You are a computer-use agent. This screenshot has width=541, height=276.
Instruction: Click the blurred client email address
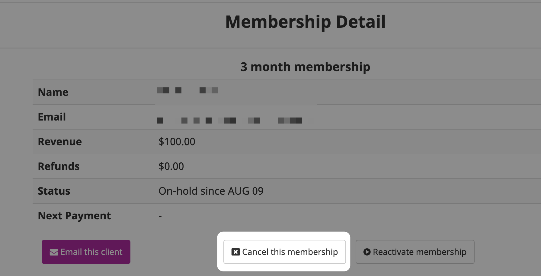coord(230,121)
